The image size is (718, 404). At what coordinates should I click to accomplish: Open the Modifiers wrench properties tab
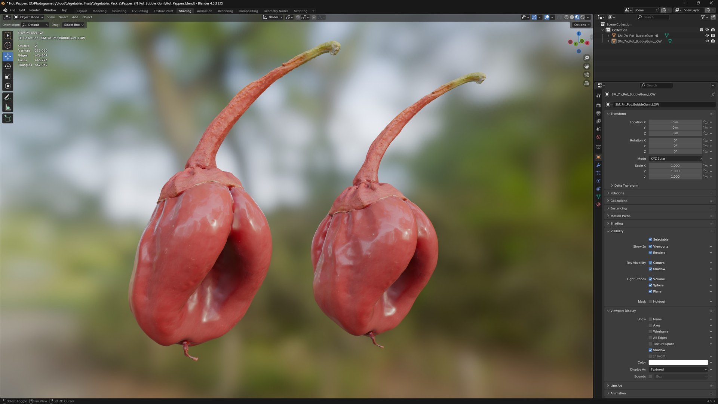[x=598, y=165]
